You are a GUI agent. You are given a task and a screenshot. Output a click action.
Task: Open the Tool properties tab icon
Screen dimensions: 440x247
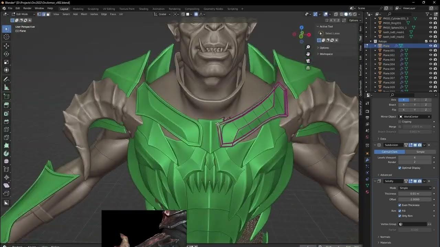367,103
